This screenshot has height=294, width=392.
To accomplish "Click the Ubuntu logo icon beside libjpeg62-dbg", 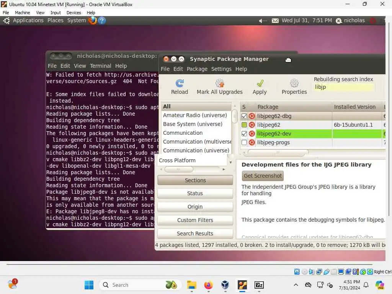I will pos(252,116).
